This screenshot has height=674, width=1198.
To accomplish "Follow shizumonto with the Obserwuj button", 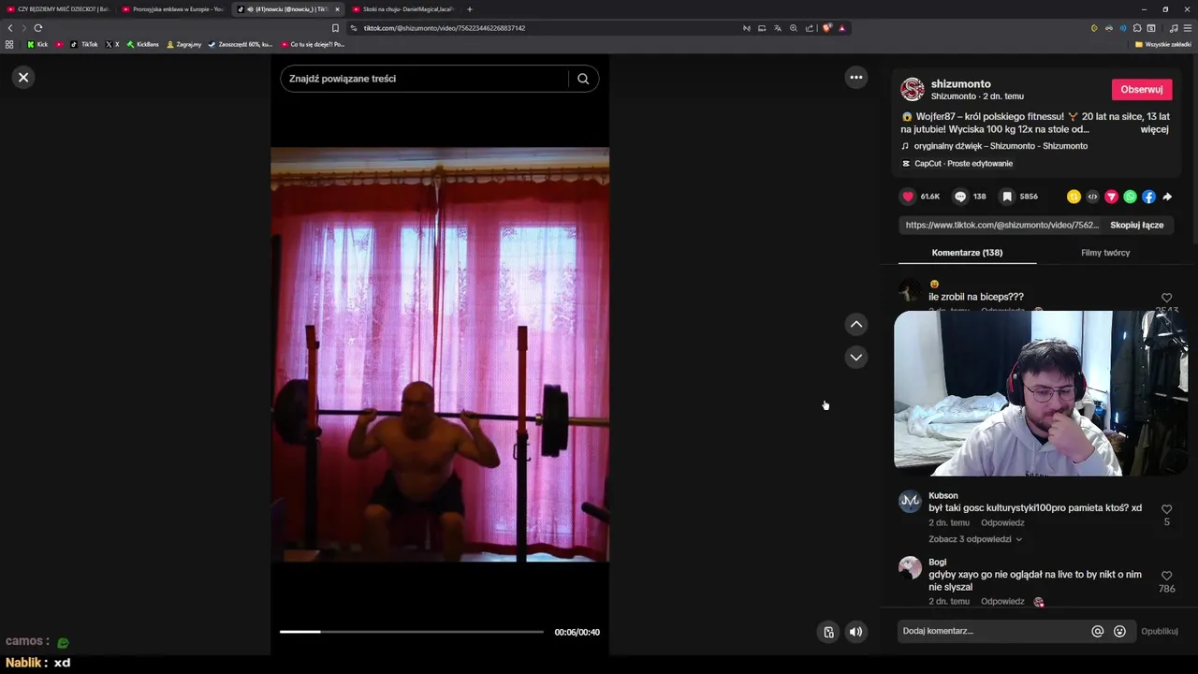I will pyautogui.click(x=1142, y=90).
